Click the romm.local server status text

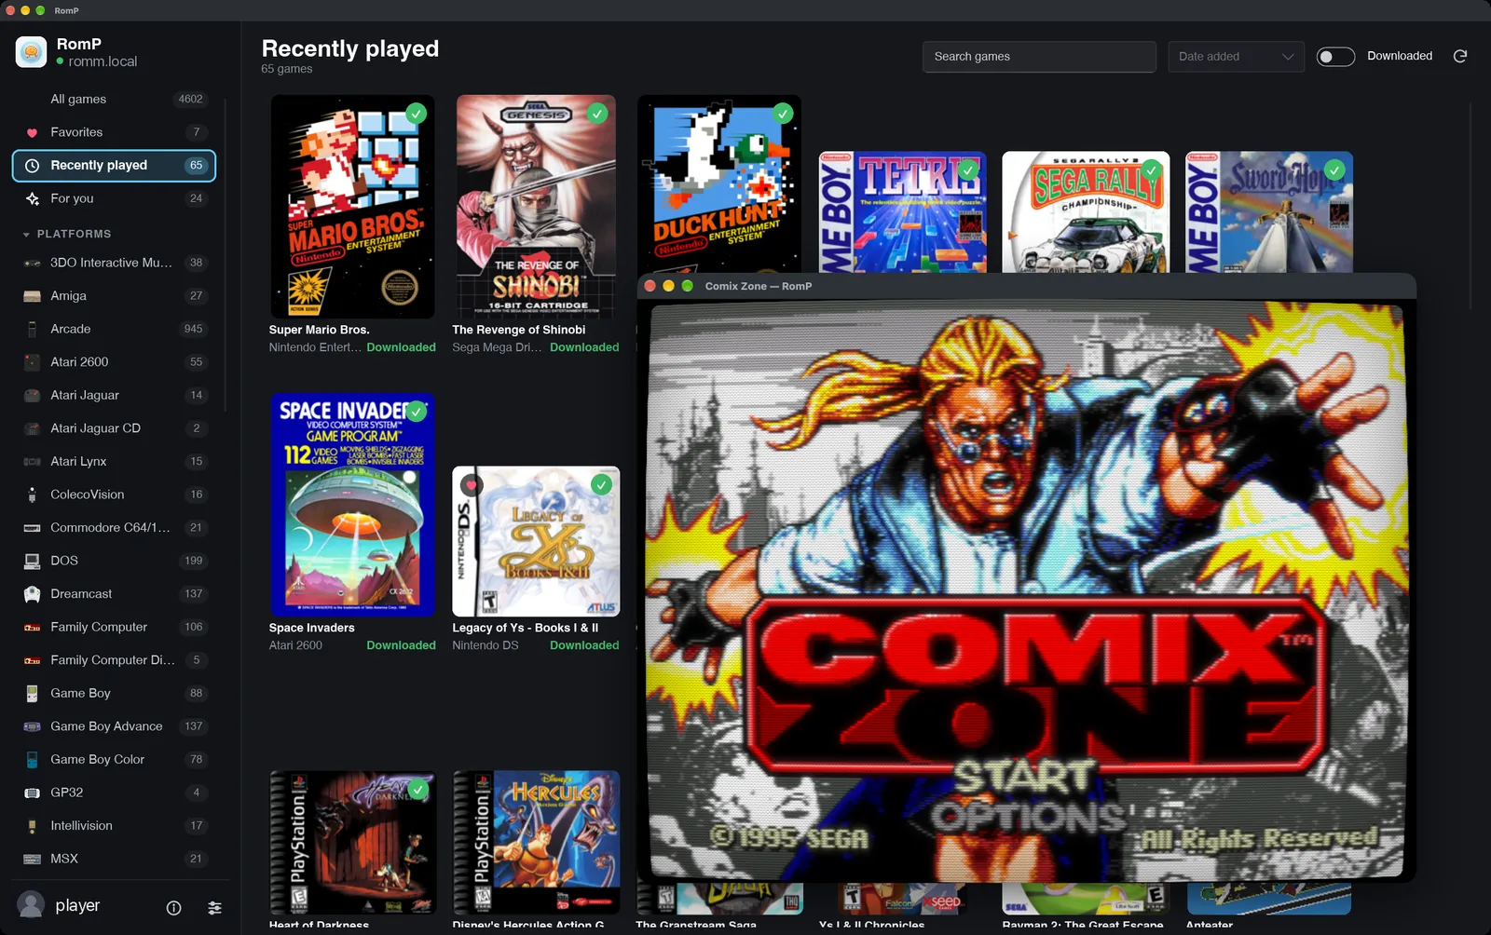coord(103,61)
